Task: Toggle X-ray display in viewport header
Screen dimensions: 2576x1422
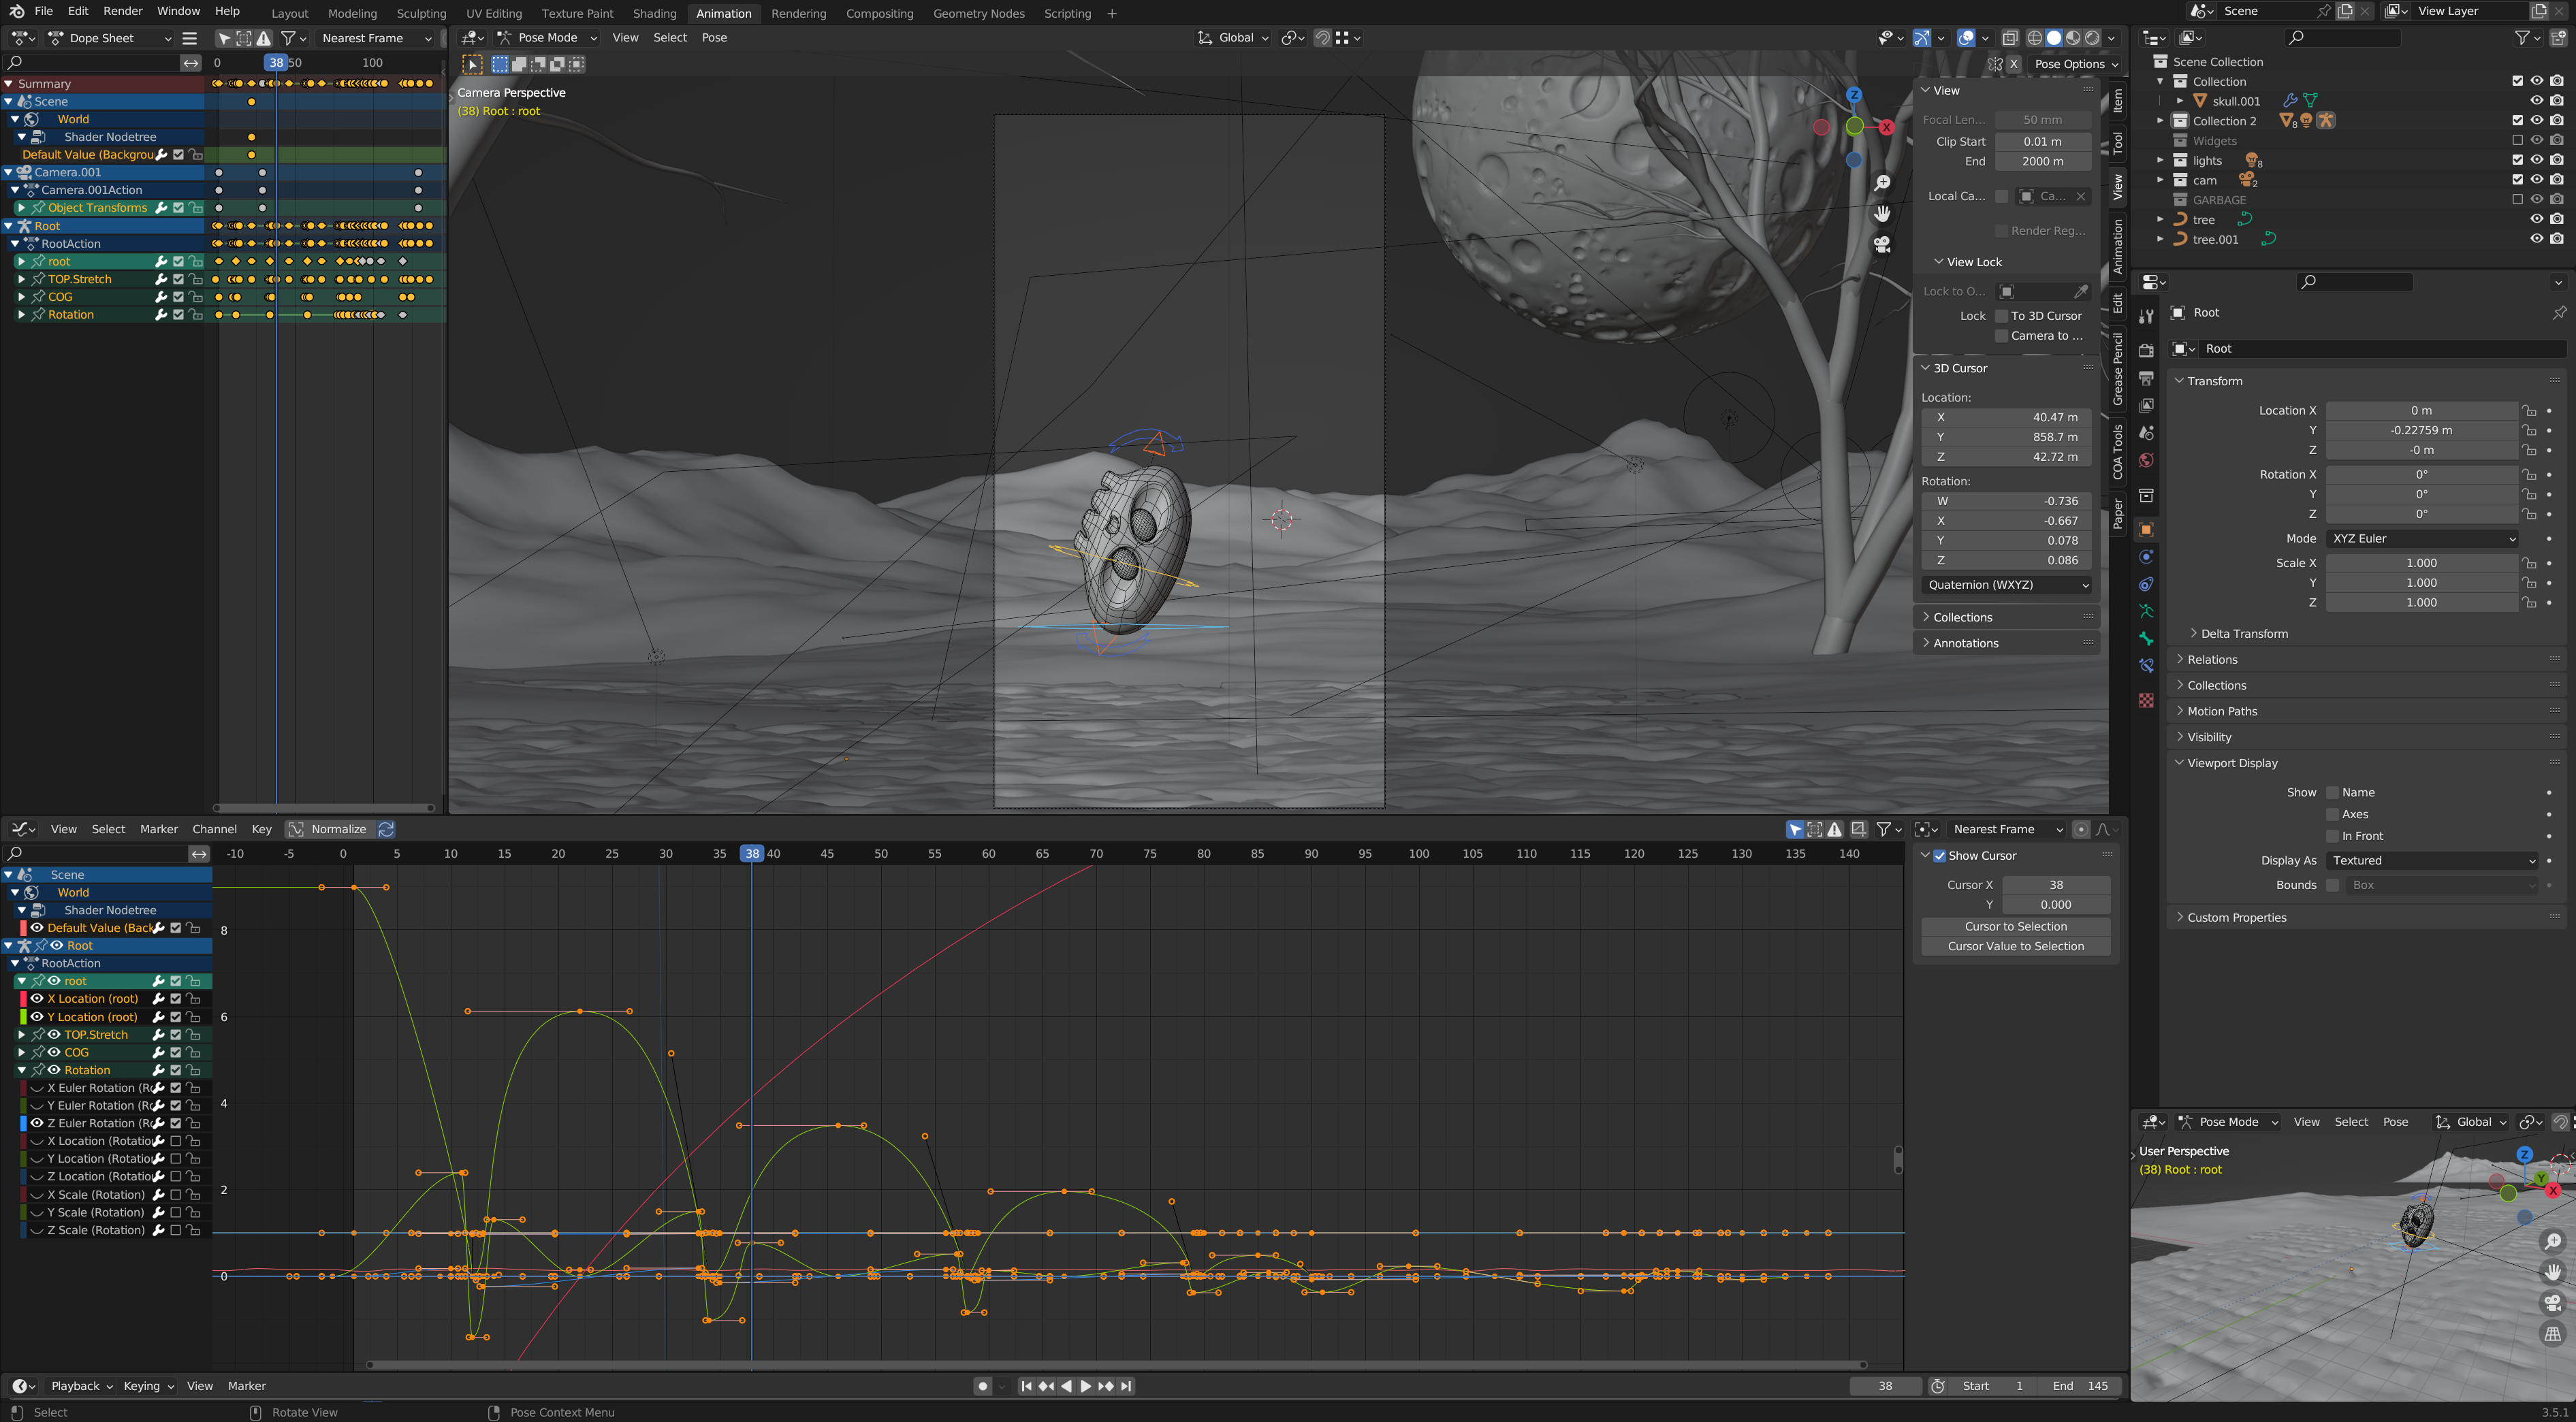Action: [x=2009, y=38]
